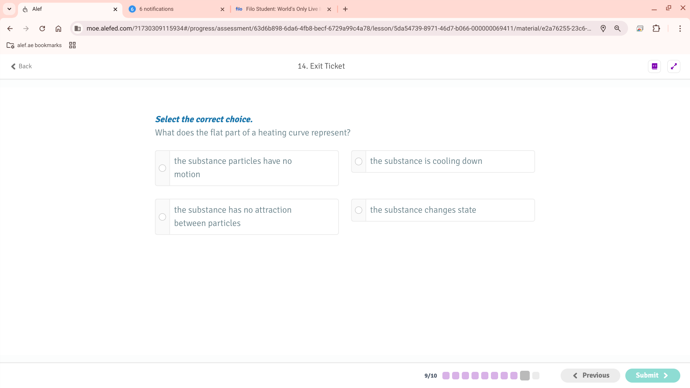Screen dimensions: 690x388
Task: Open the bookmarks apps grid icon
Action: tap(72, 45)
